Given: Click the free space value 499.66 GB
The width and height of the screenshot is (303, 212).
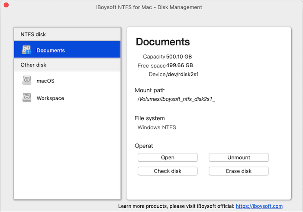Looking at the screenshot, I should point(180,65).
